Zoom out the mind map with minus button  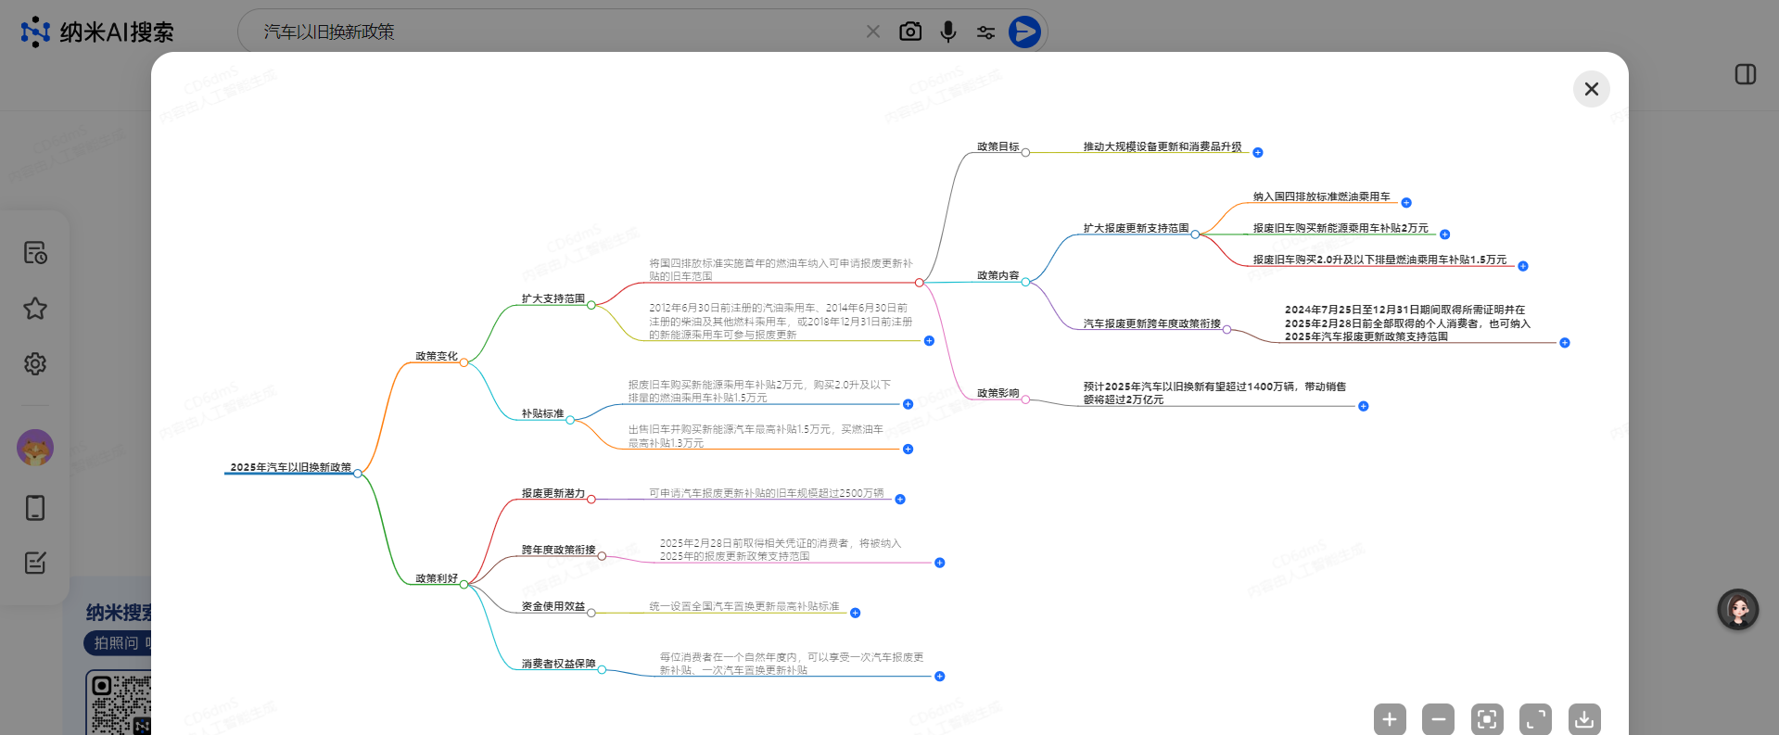click(x=1438, y=719)
